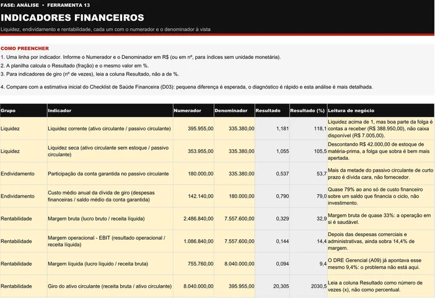Select the note 'Margem bruta de quase 33%'
Screen dimensions: 435x300
tap(380, 219)
